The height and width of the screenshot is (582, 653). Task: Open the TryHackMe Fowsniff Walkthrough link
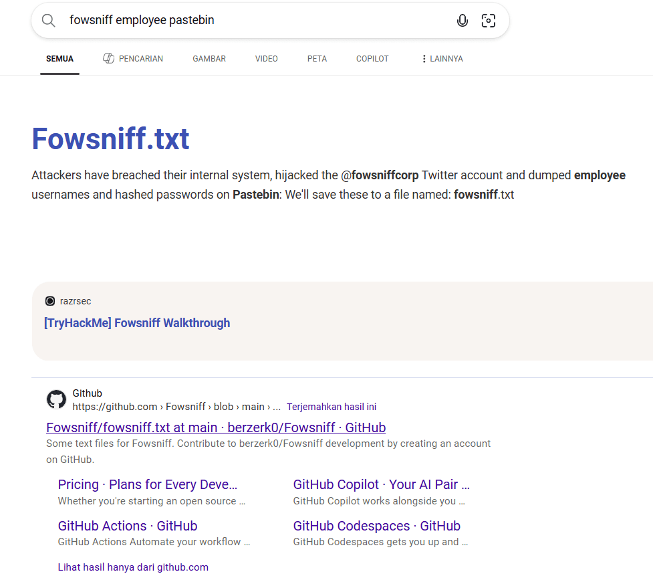(137, 323)
